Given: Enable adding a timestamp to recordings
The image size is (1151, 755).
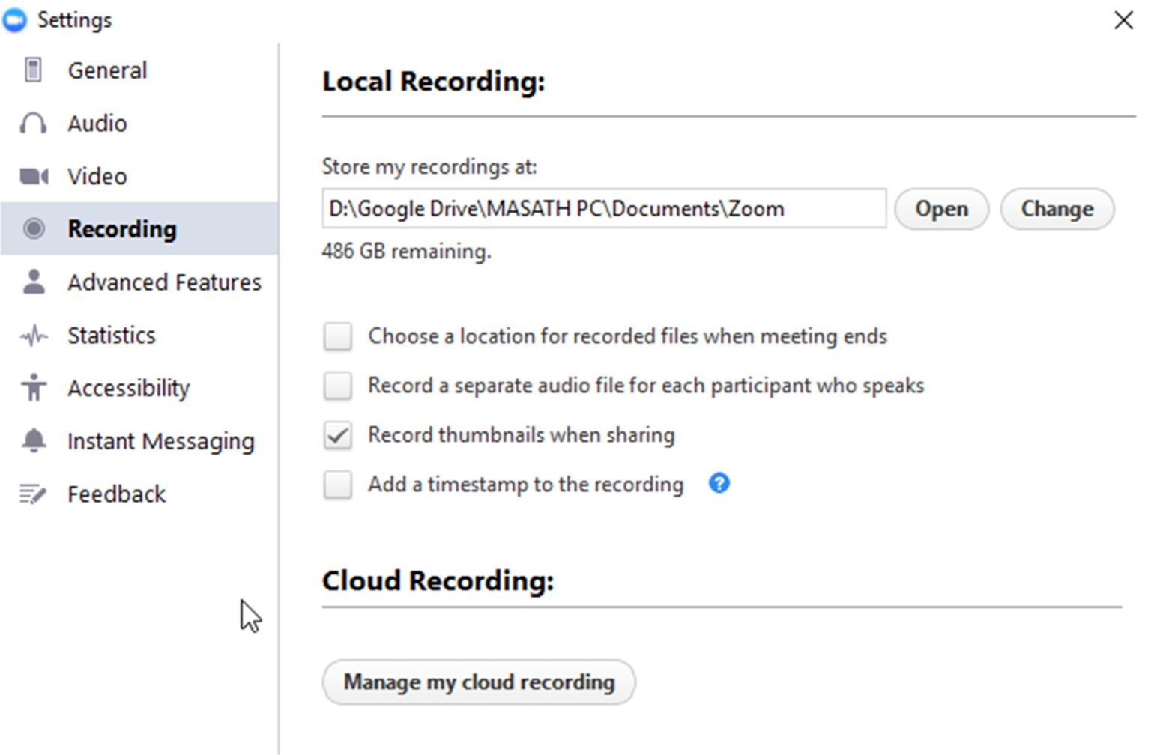Looking at the screenshot, I should [x=337, y=484].
